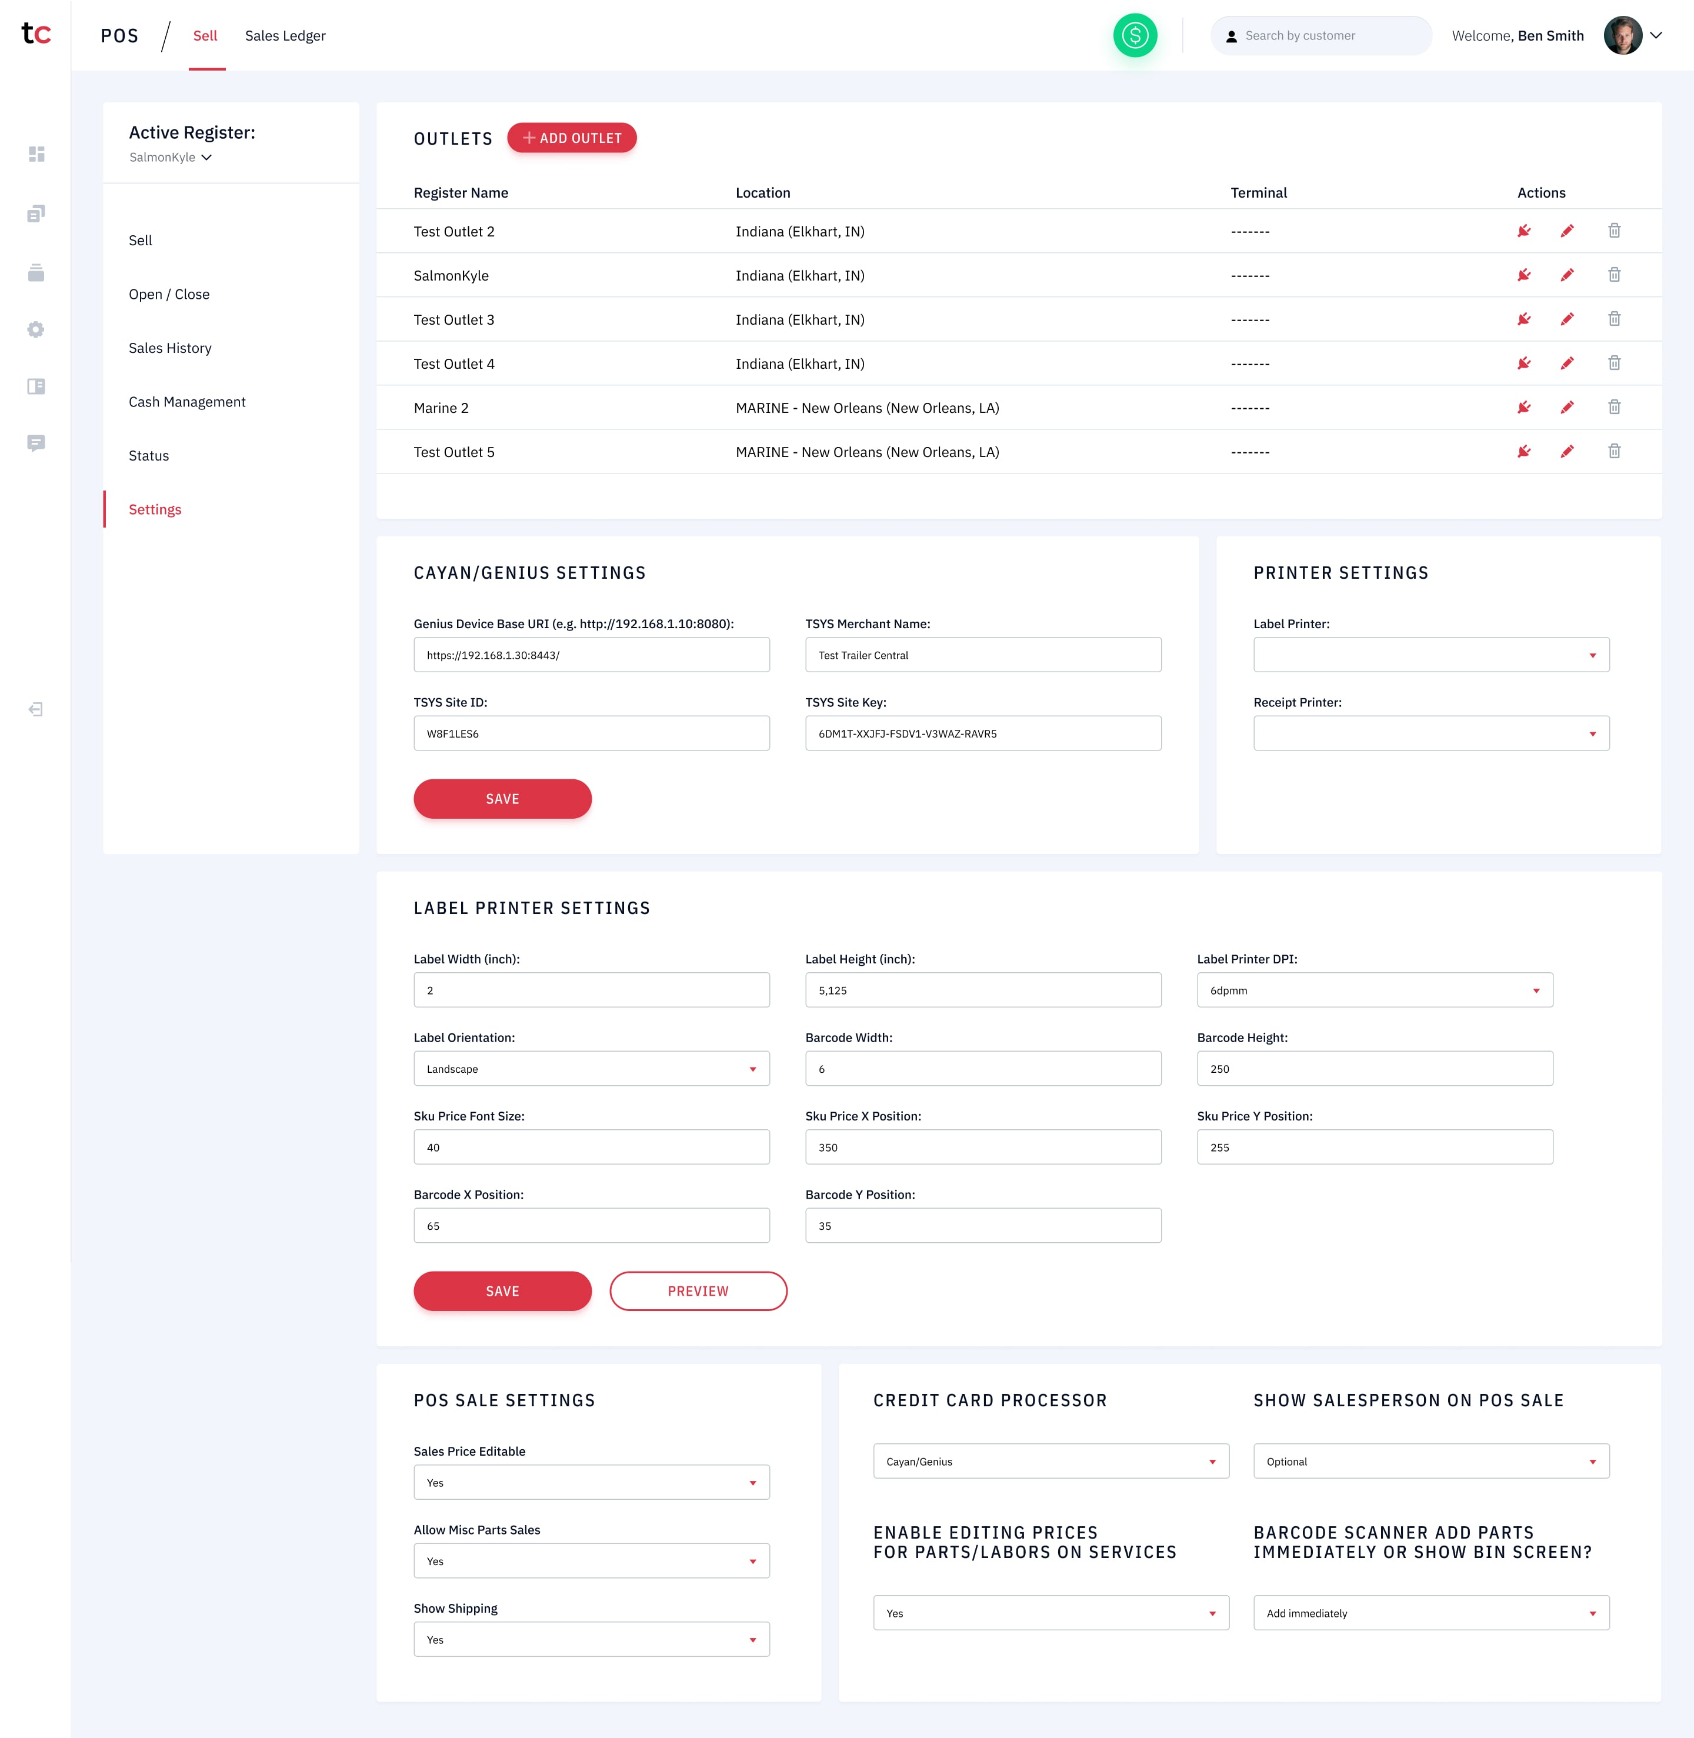Open the Label Orientation dropdown
The height and width of the screenshot is (1738, 1694).
tap(592, 1068)
